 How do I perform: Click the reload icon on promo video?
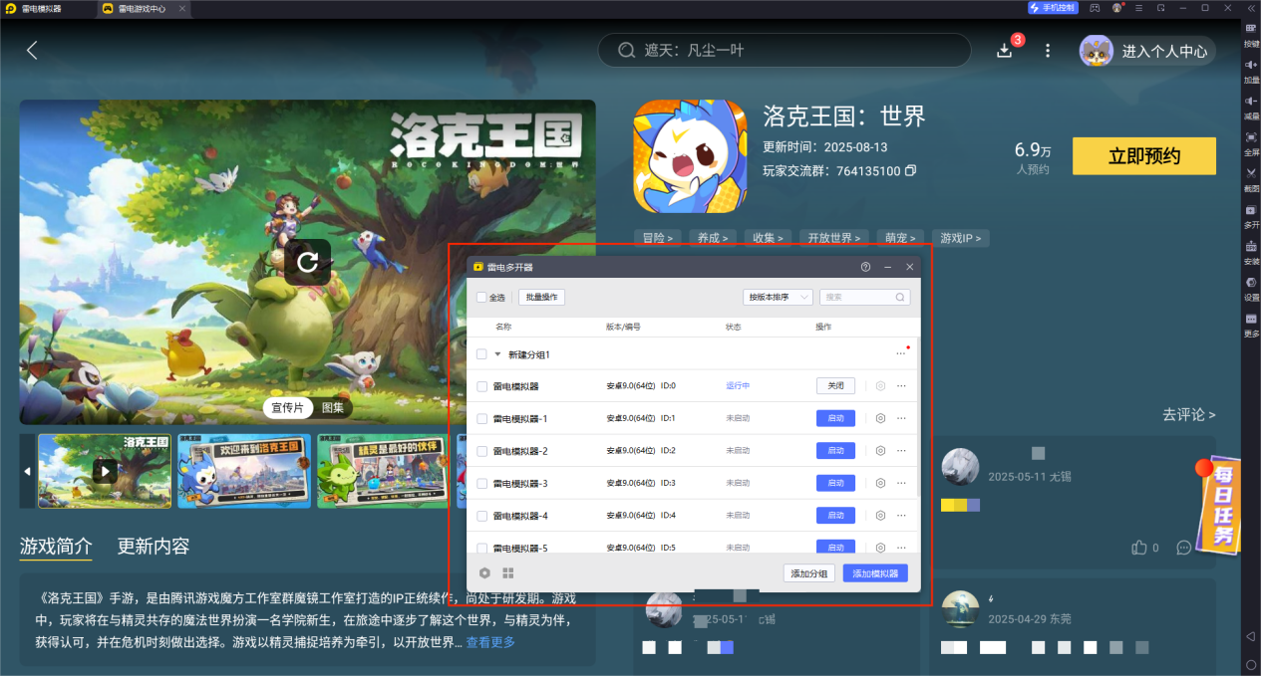pyautogui.click(x=307, y=262)
